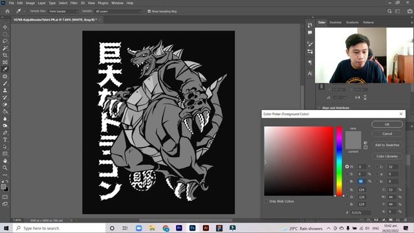Pick a color in the saturation field
The width and height of the screenshot is (414, 233).
tap(299, 161)
